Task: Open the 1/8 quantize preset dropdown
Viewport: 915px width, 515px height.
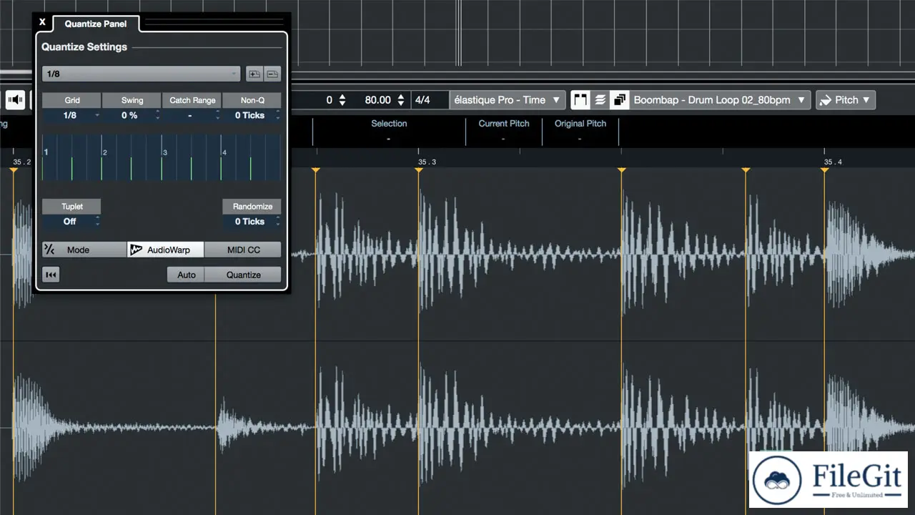Action: tap(142, 74)
